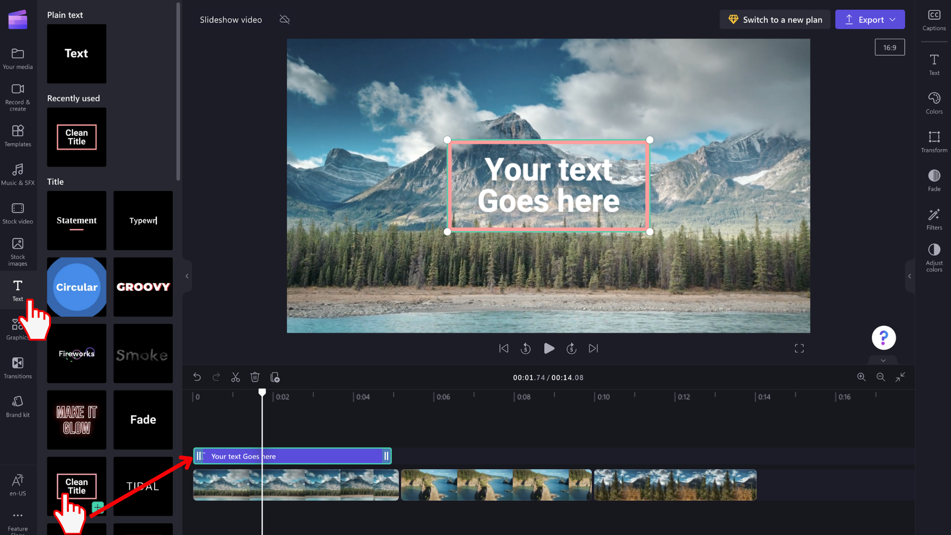Toggle fullscreen preview mode
The height and width of the screenshot is (535, 951).
(x=799, y=349)
